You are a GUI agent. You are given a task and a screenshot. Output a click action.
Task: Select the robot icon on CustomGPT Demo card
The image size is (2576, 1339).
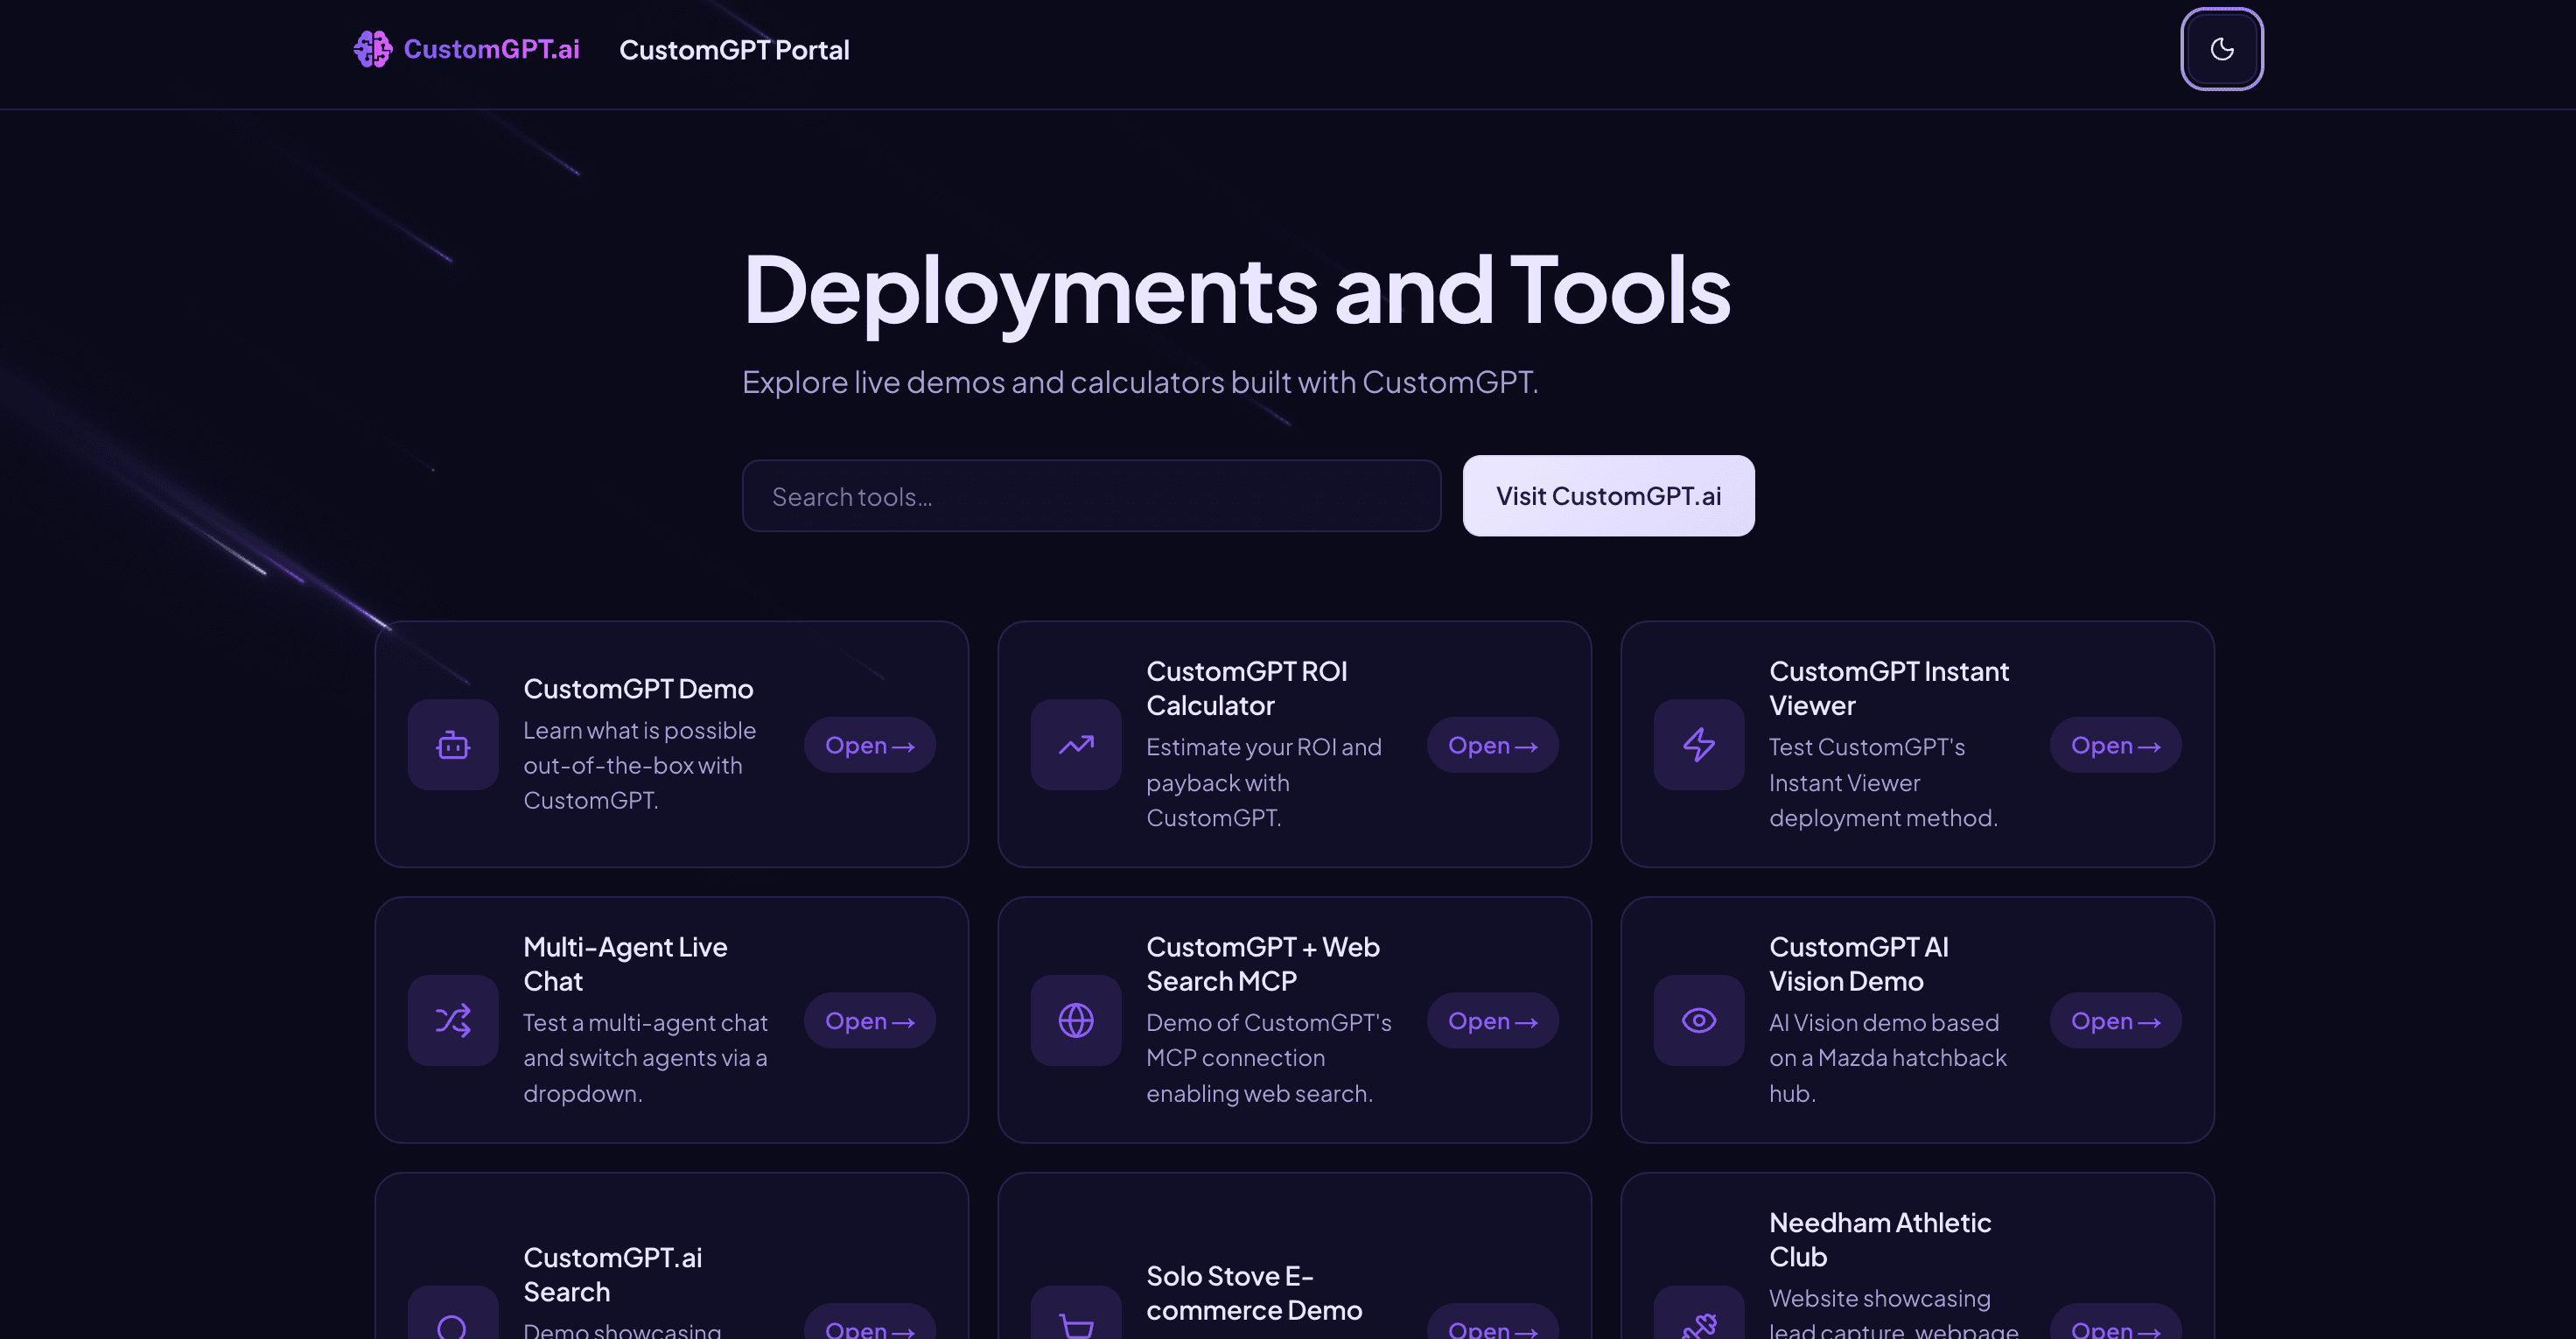click(452, 745)
